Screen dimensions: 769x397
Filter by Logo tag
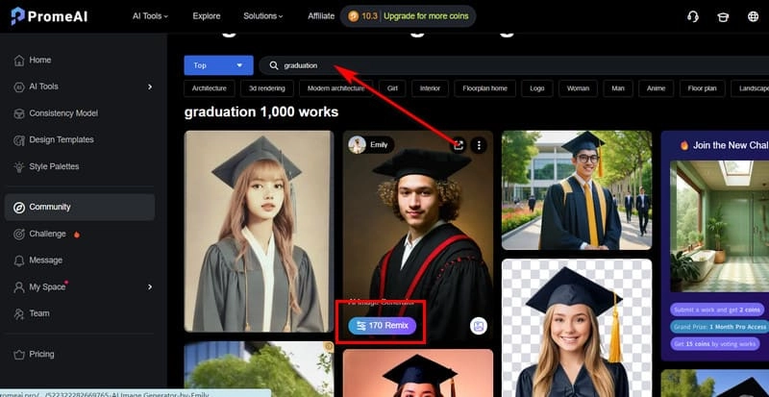[537, 88]
